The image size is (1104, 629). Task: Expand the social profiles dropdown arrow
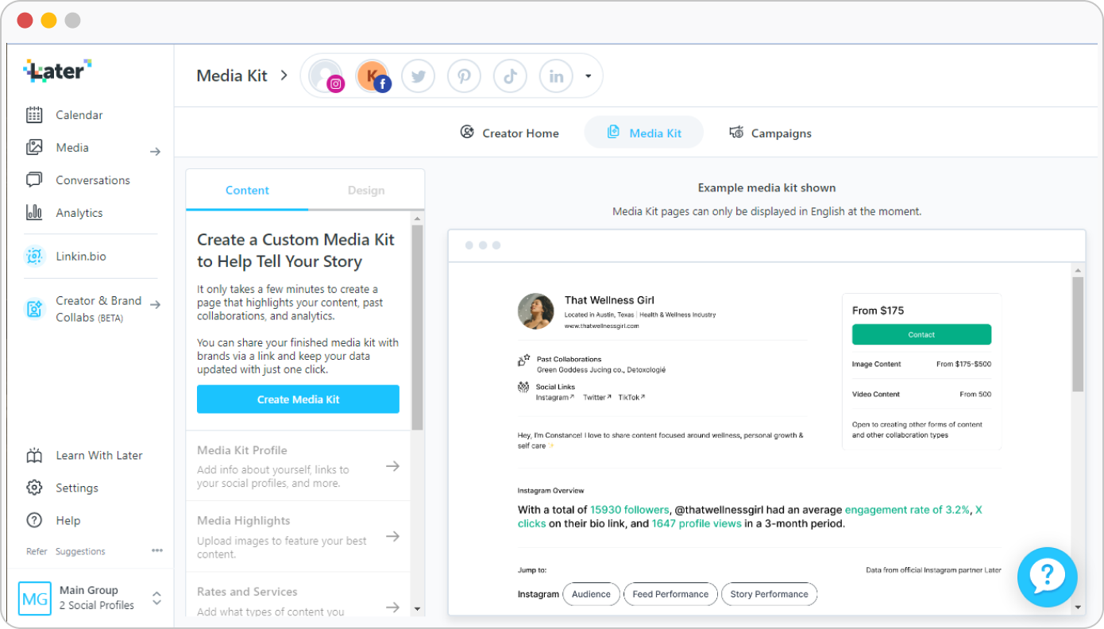click(588, 76)
